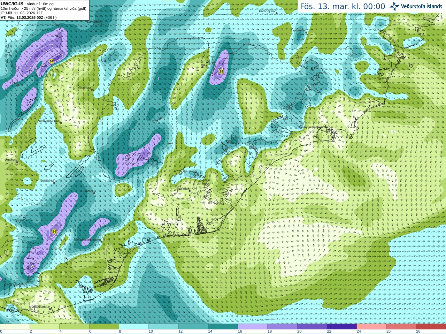
Task: Click the Setur place label
Action: click(13, 83)
